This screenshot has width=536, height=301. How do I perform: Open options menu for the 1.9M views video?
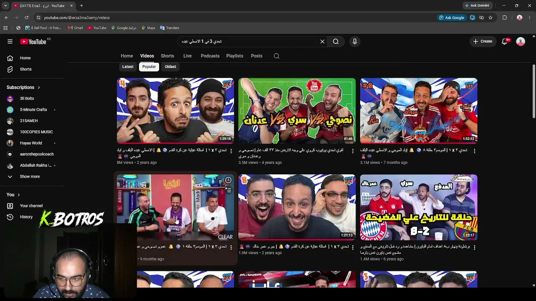coord(353,247)
